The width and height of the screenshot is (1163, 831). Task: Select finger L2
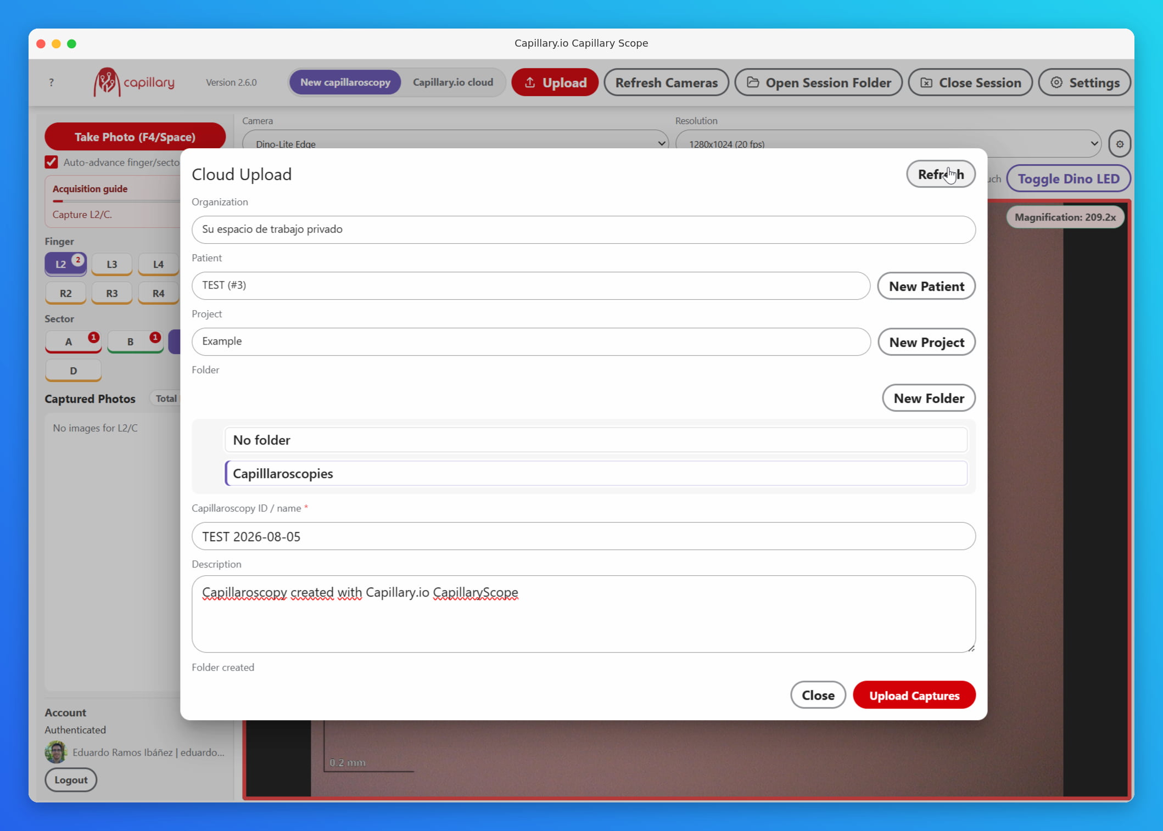[x=65, y=264]
